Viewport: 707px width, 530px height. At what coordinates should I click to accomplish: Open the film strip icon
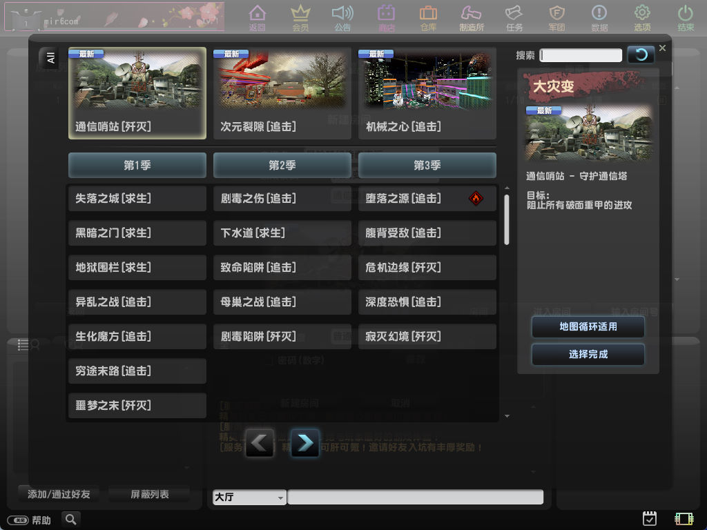[684, 519]
